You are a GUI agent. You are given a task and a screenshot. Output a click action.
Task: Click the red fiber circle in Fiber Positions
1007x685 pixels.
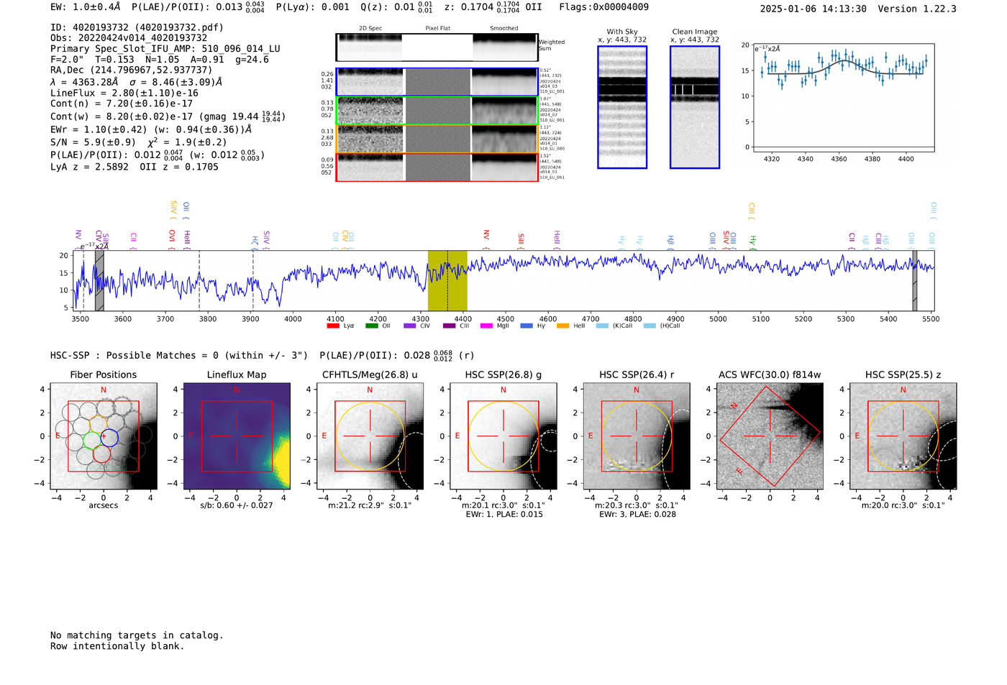click(x=101, y=454)
